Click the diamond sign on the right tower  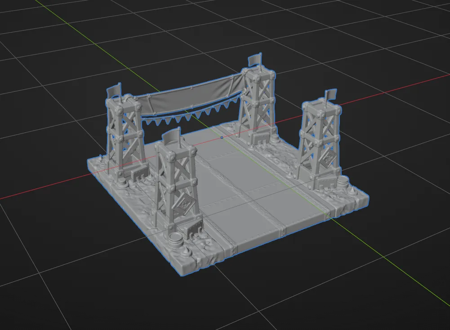pos(328,158)
